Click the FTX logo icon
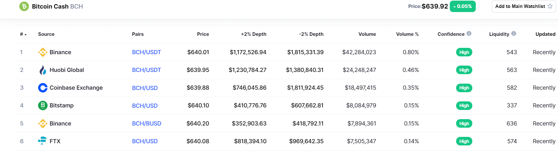Viewport: 558px width, 160px height. [x=42, y=141]
